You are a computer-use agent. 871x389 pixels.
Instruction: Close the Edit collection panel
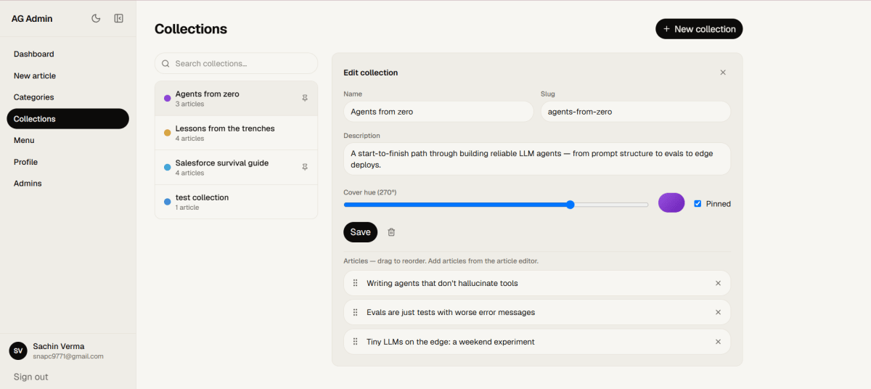723,73
